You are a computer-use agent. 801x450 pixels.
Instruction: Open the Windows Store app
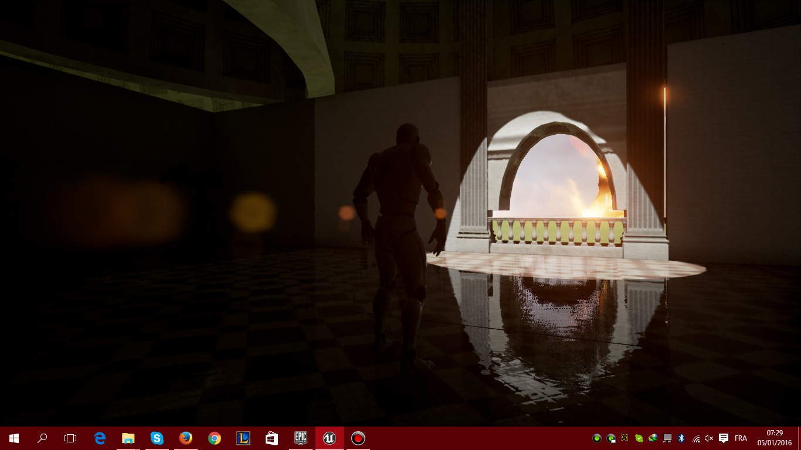pos(271,438)
